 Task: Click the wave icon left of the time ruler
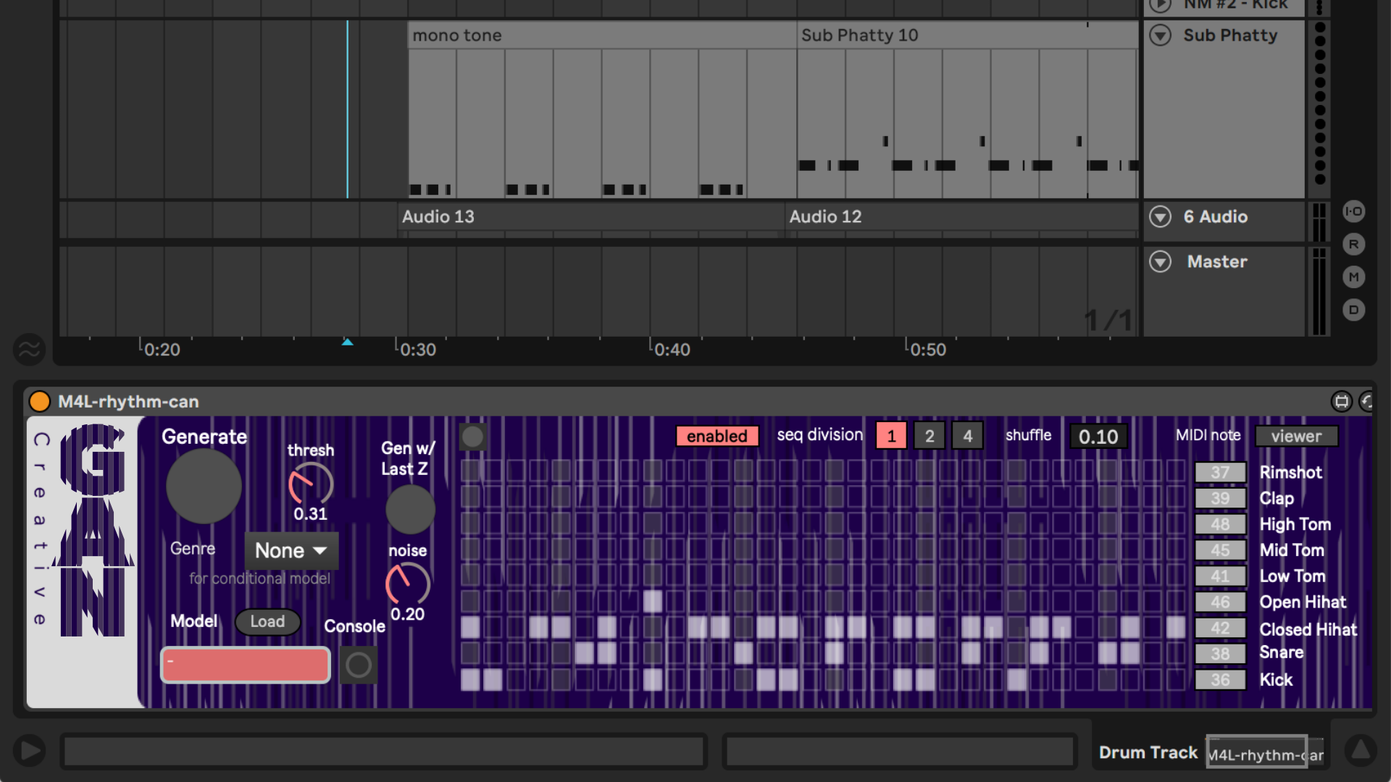click(29, 350)
